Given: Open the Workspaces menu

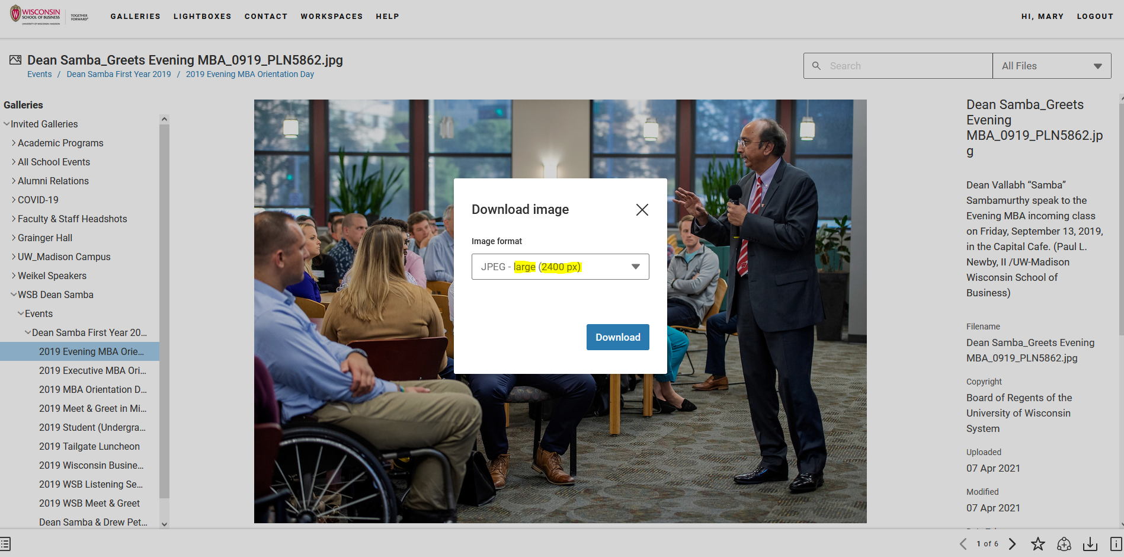Looking at the screenshot, I should pos(331,17).
